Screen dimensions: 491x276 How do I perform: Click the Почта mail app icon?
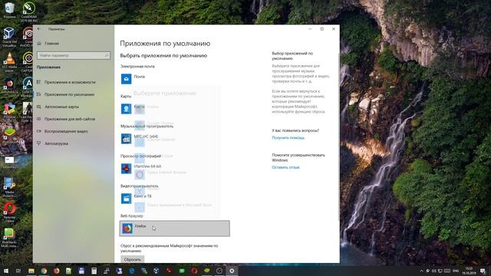[x=126, y=79]
